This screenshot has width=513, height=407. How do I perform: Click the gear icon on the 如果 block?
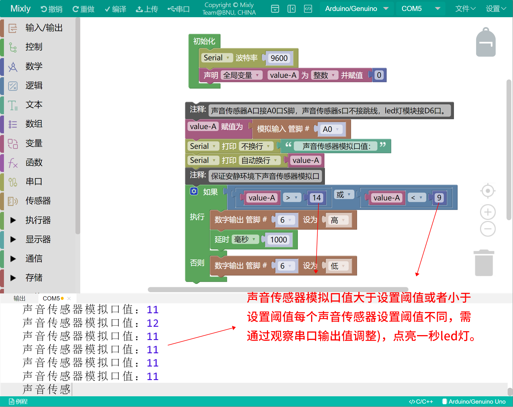pos(194,191)
